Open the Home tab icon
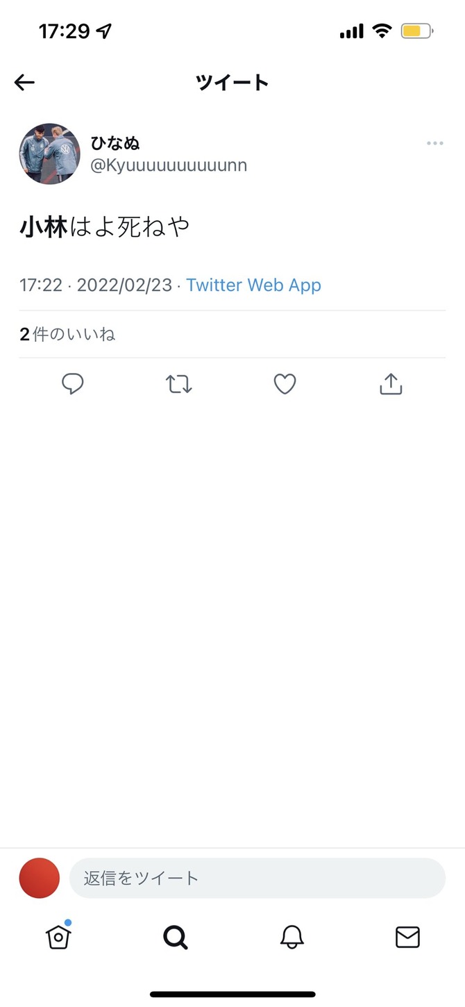465x1007 pixels. [x=58, y=937]
